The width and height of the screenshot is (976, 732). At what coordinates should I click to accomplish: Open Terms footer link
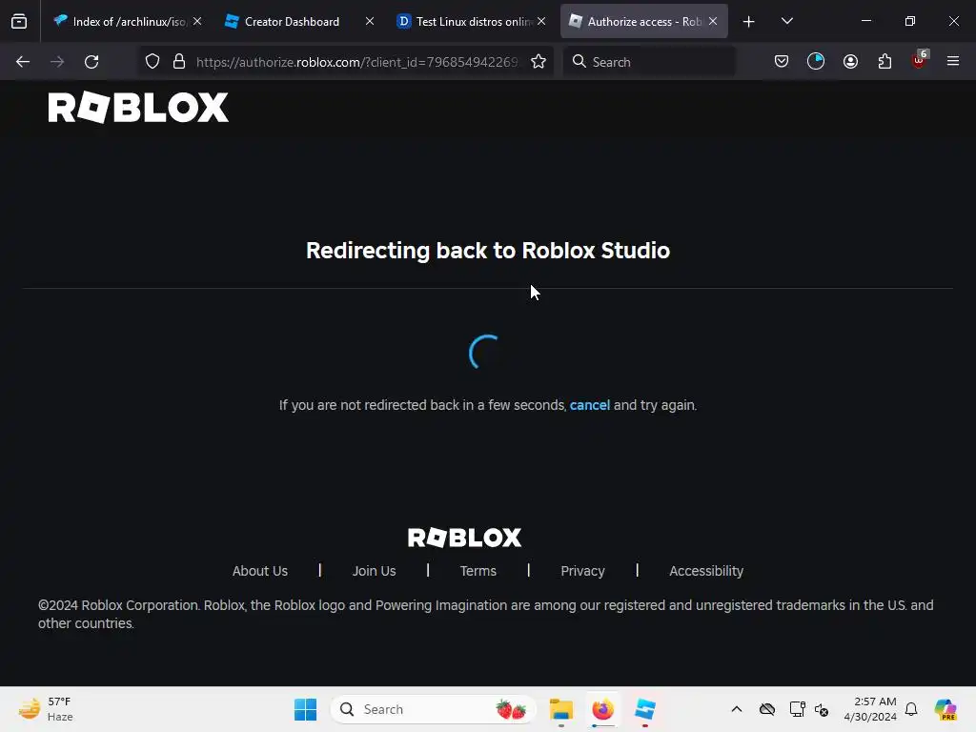pos(478,571)
